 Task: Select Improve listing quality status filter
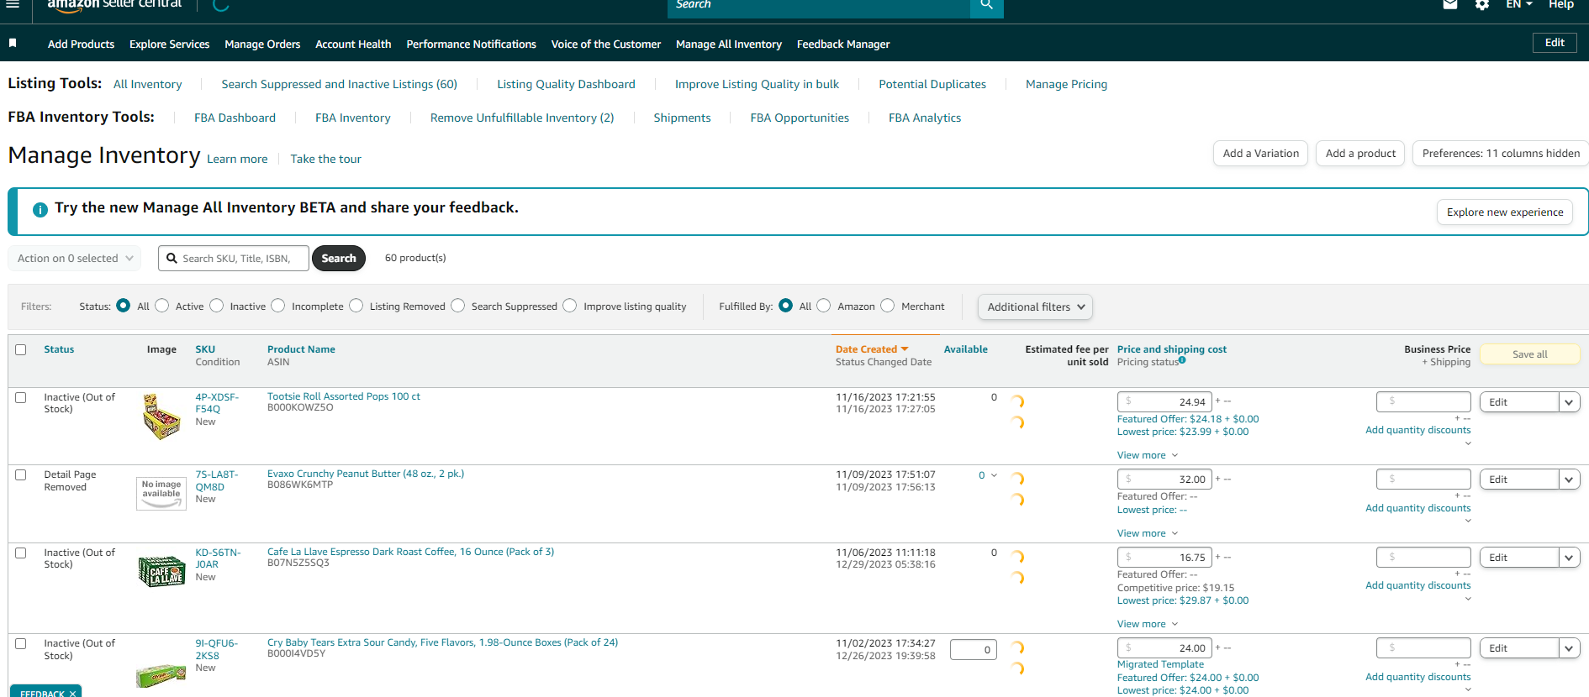(570, 306)
